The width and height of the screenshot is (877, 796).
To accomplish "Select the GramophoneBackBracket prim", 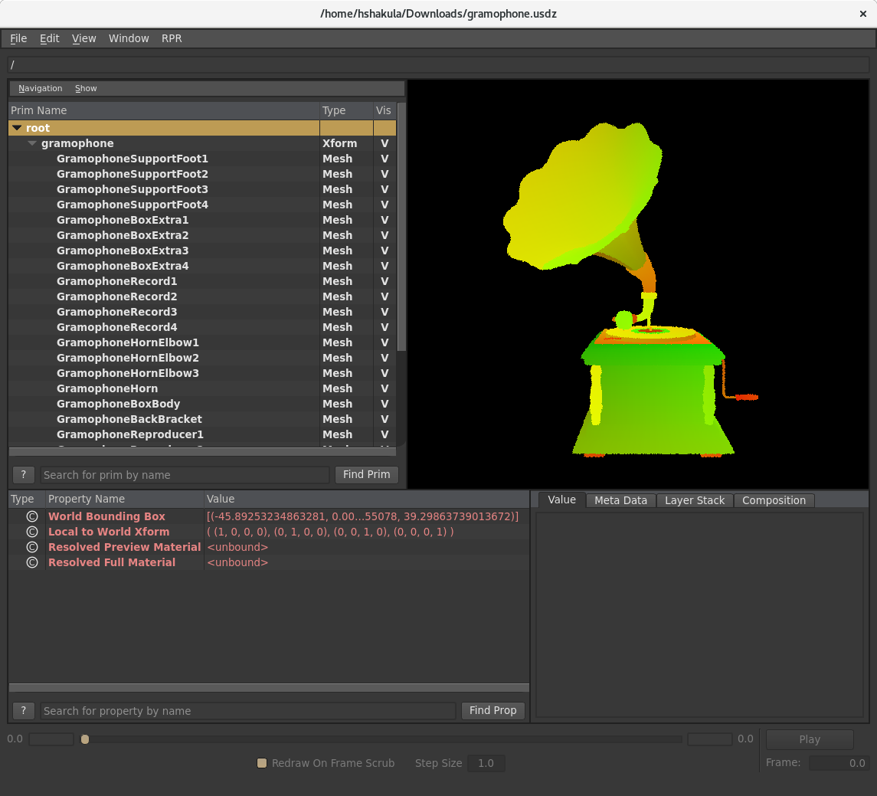I will point(129,420).
